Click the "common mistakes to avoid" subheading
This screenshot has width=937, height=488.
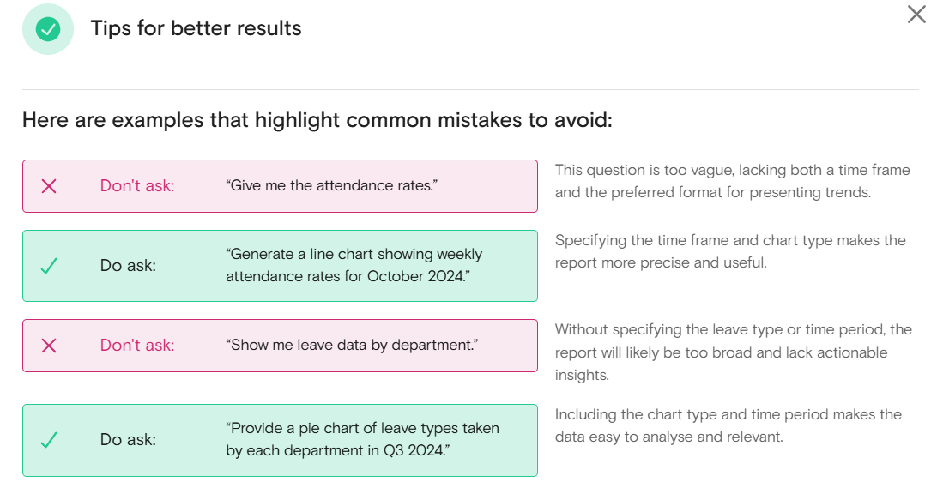pyautogui.click(x=317, y=120)
